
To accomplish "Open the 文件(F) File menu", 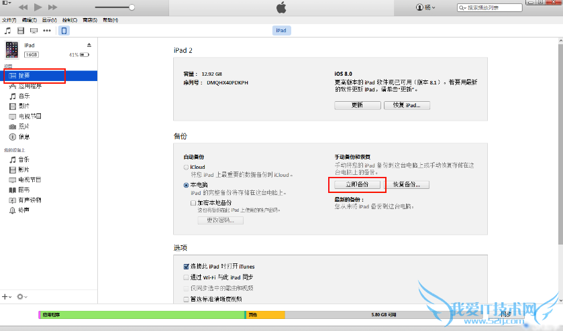I will click(x=9, y=20).
